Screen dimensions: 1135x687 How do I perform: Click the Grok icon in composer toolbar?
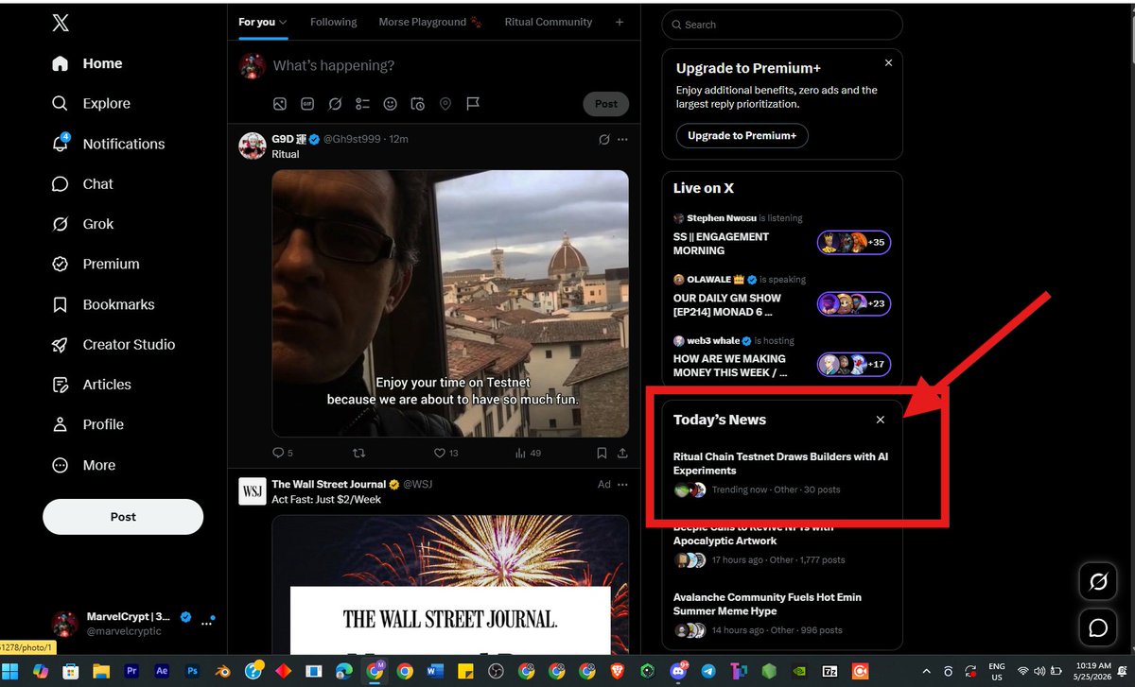335,104
